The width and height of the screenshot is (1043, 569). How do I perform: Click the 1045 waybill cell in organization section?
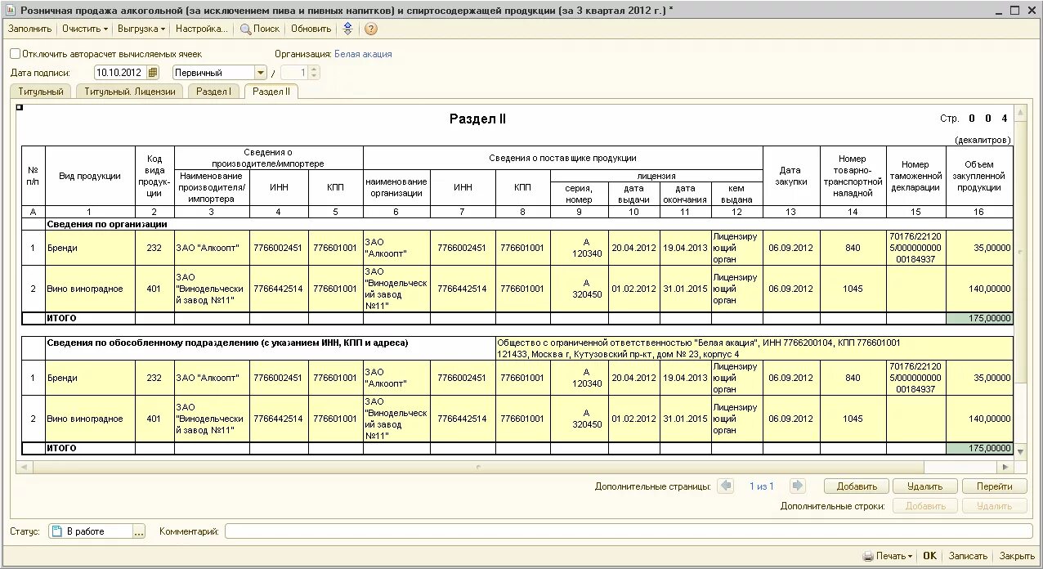[853, 289]
